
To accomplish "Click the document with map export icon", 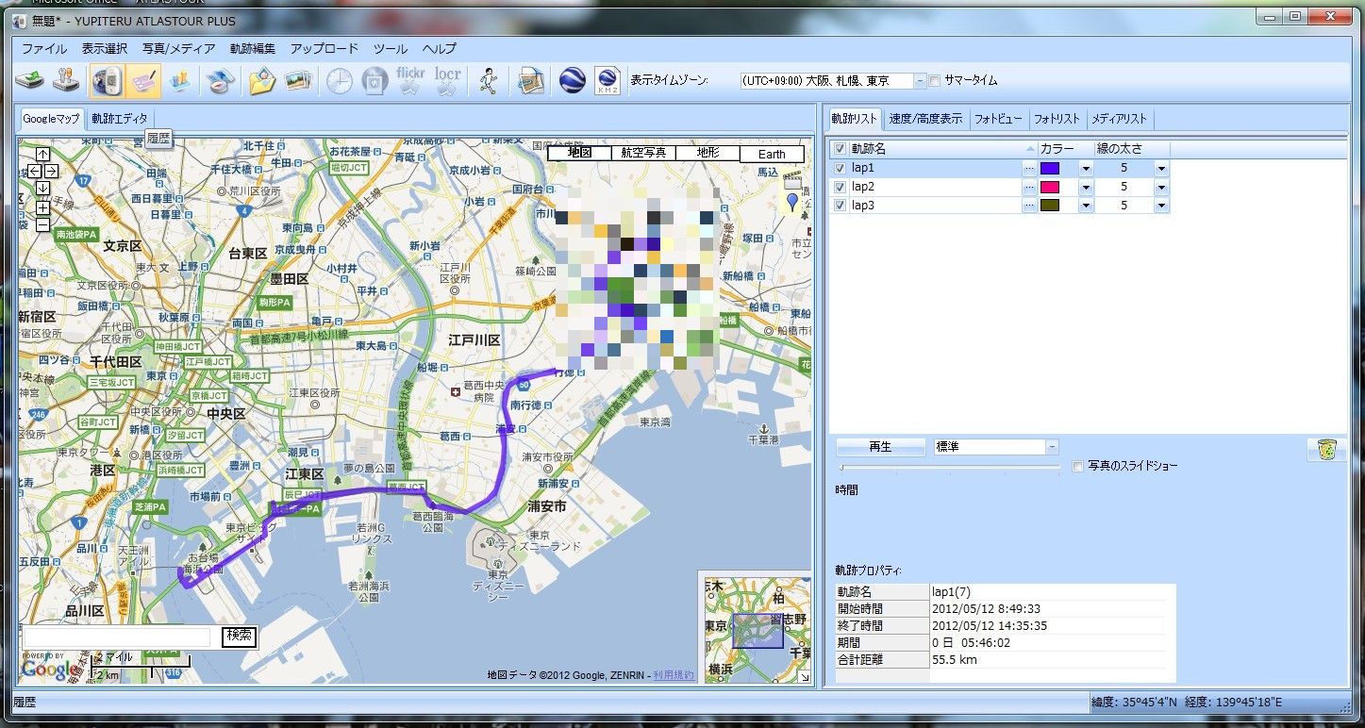I will (532, 81).
